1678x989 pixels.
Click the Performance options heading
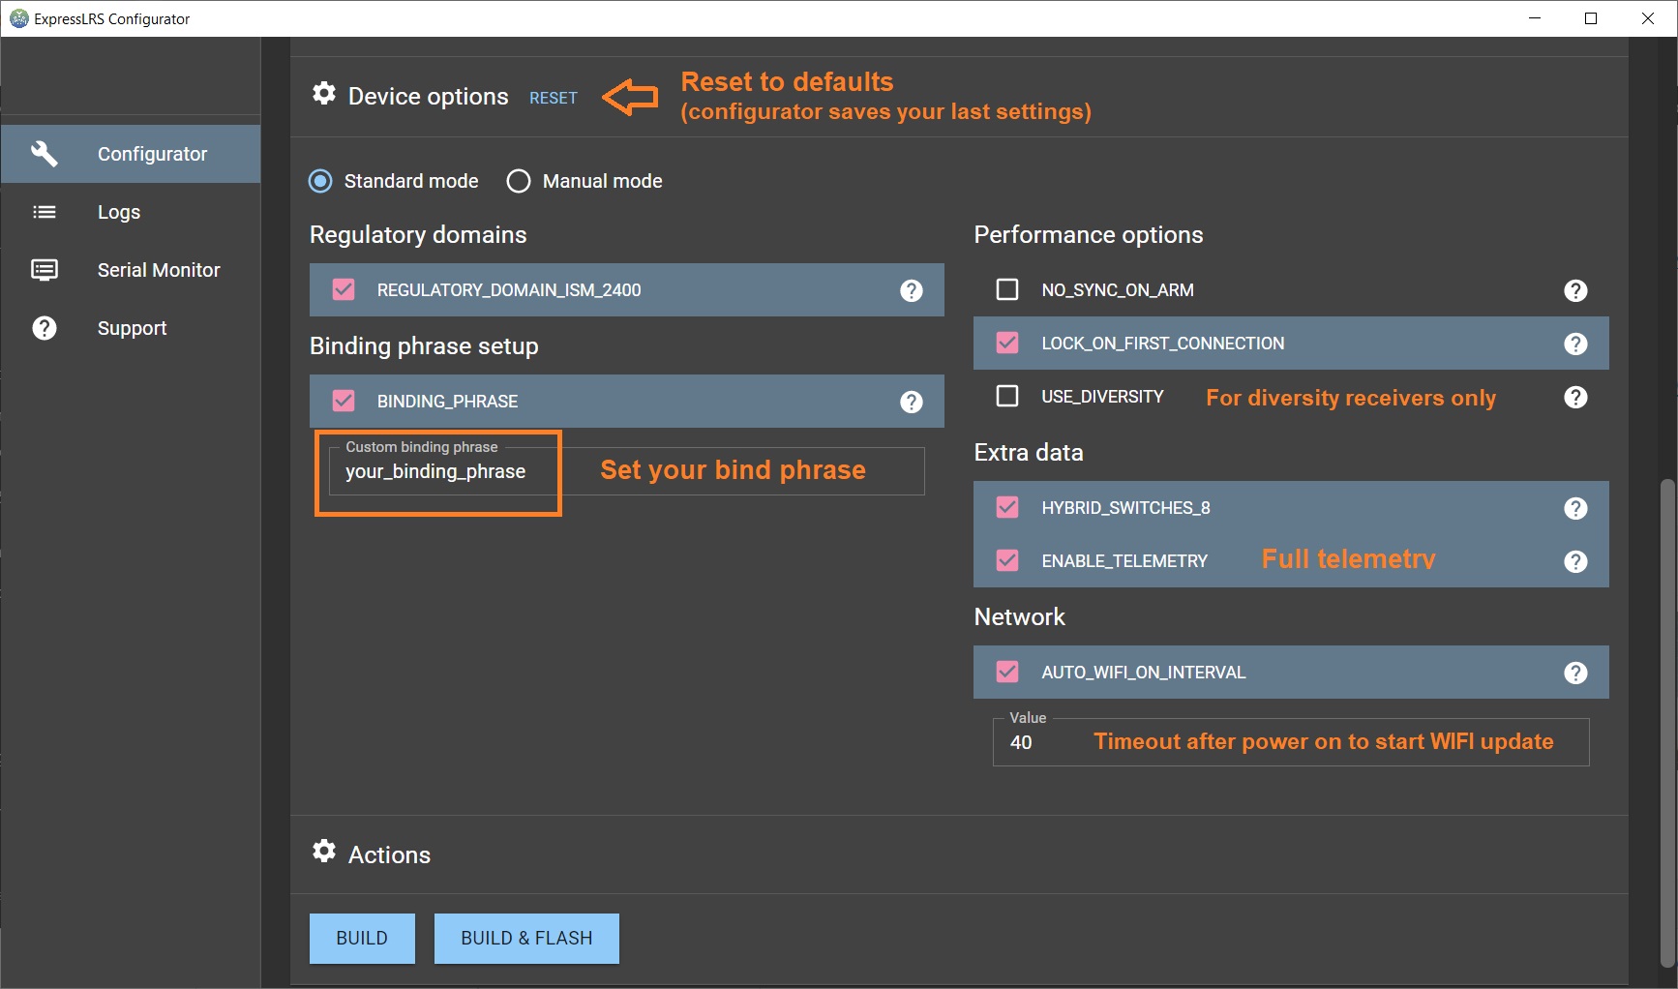click(1089, 235)
